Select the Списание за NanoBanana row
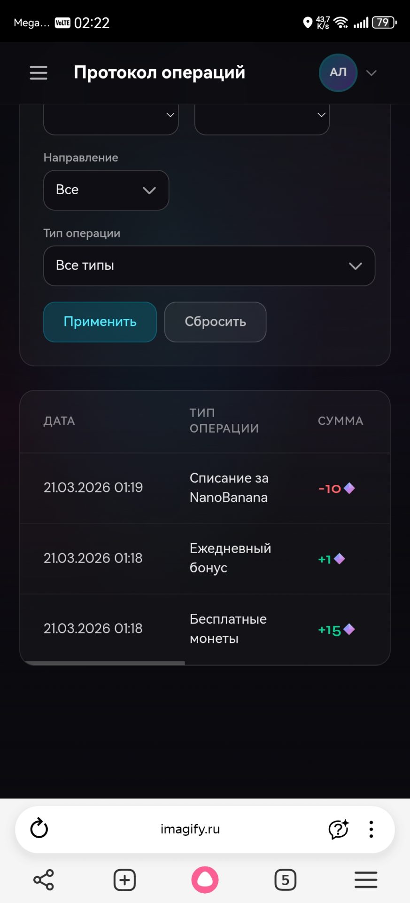 point(205,488)
